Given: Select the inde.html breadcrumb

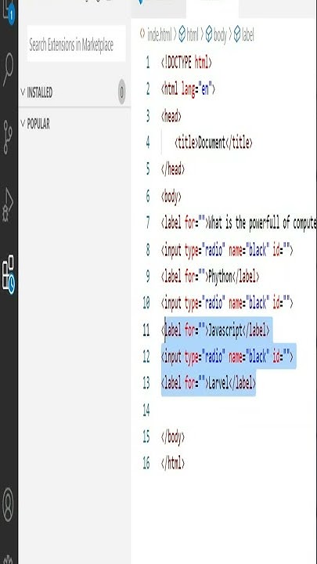Looking at the screenshot, I should tap(156, 35).
